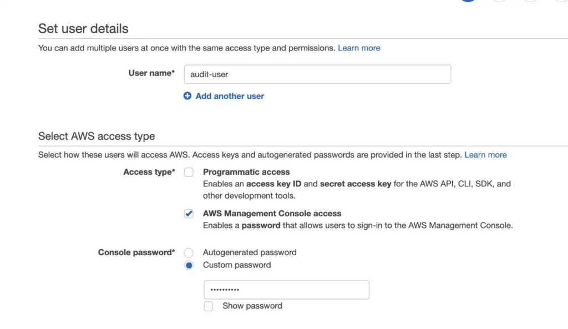Enable the Programmatic access checkbox
Image resolution: width=568 pixels, height=329 pixels.
189,172
